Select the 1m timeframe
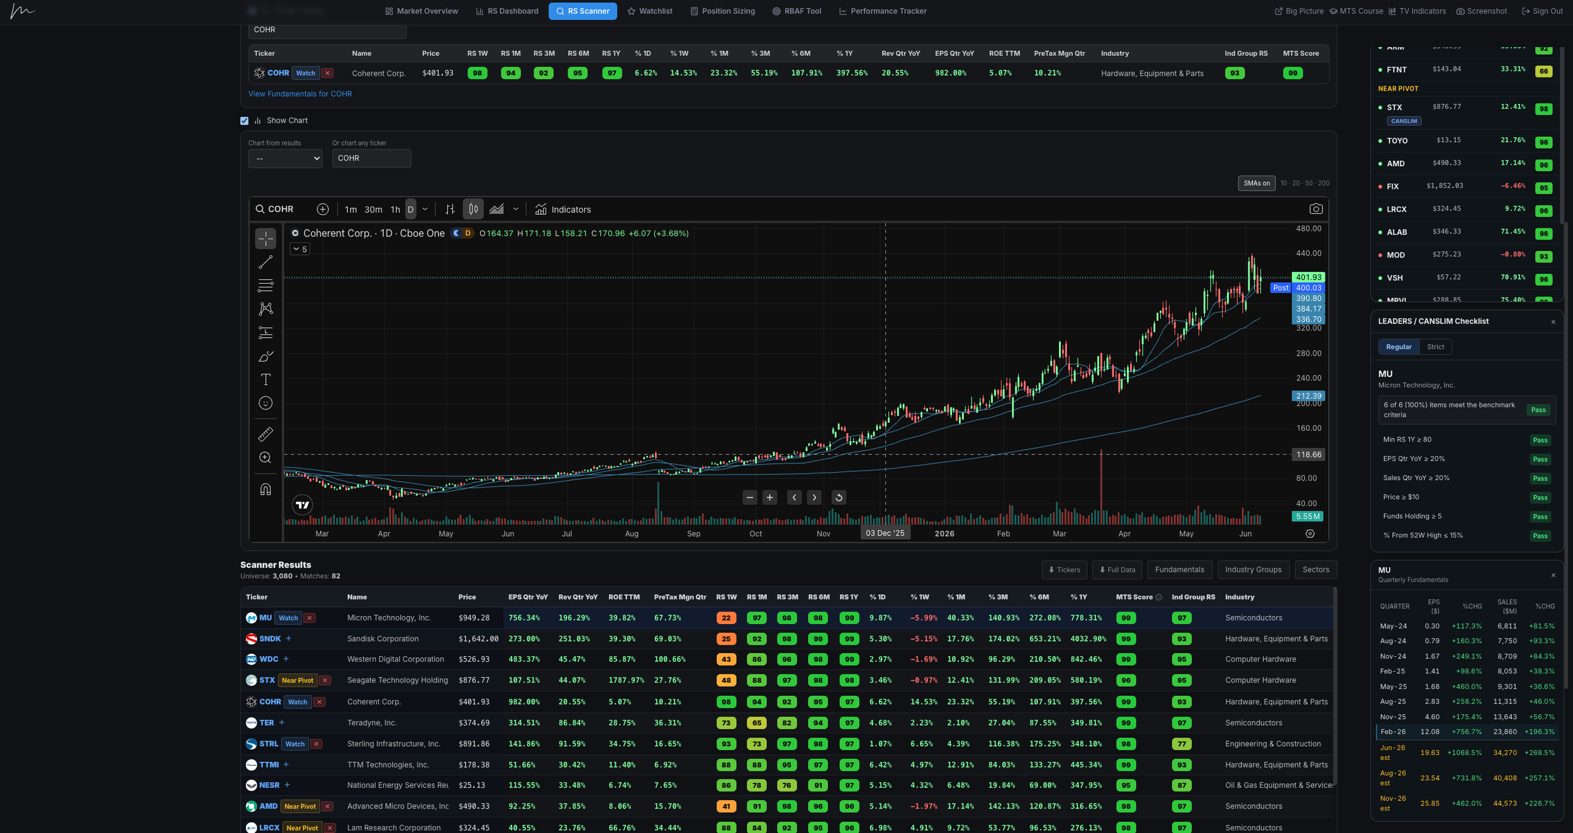This screenshot has height=833, width=1573. click(x=350, y=210)
